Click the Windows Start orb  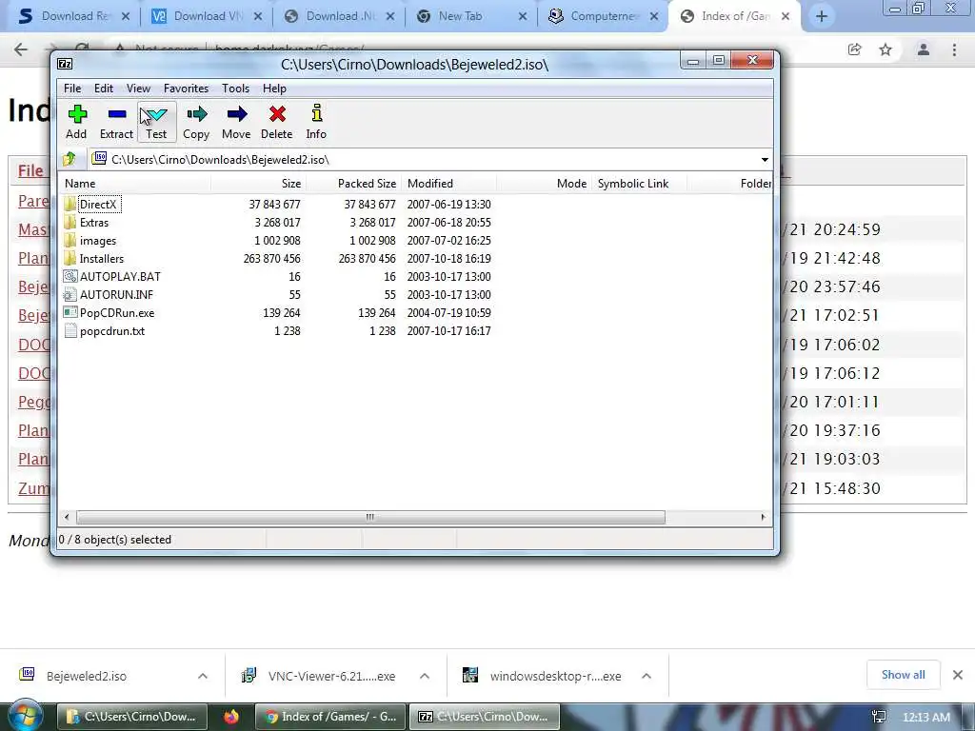coord(24,716)
